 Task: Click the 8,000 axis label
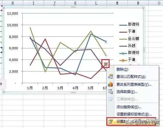click(x=13, y=37)
